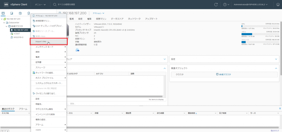The width and height of the screenshot is (282, 132).
Task: Collapse the 新規クラスタ tree node
Action: [x=7, y=26]
